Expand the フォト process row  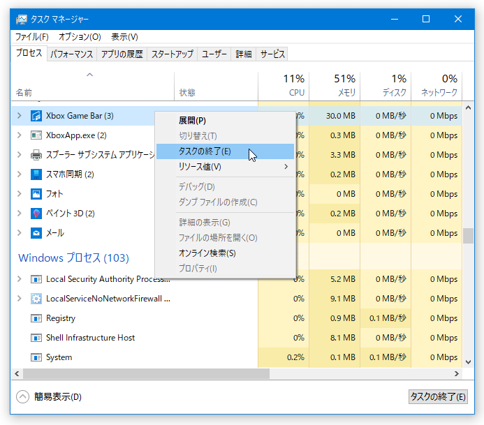pos(19,194)
